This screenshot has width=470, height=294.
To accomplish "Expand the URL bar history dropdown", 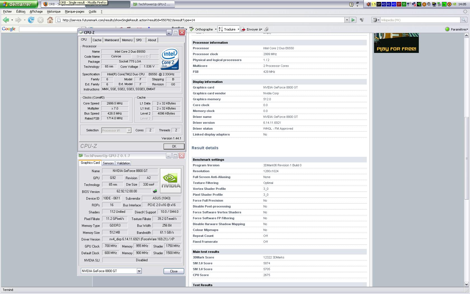I will (x=347, y=20).
